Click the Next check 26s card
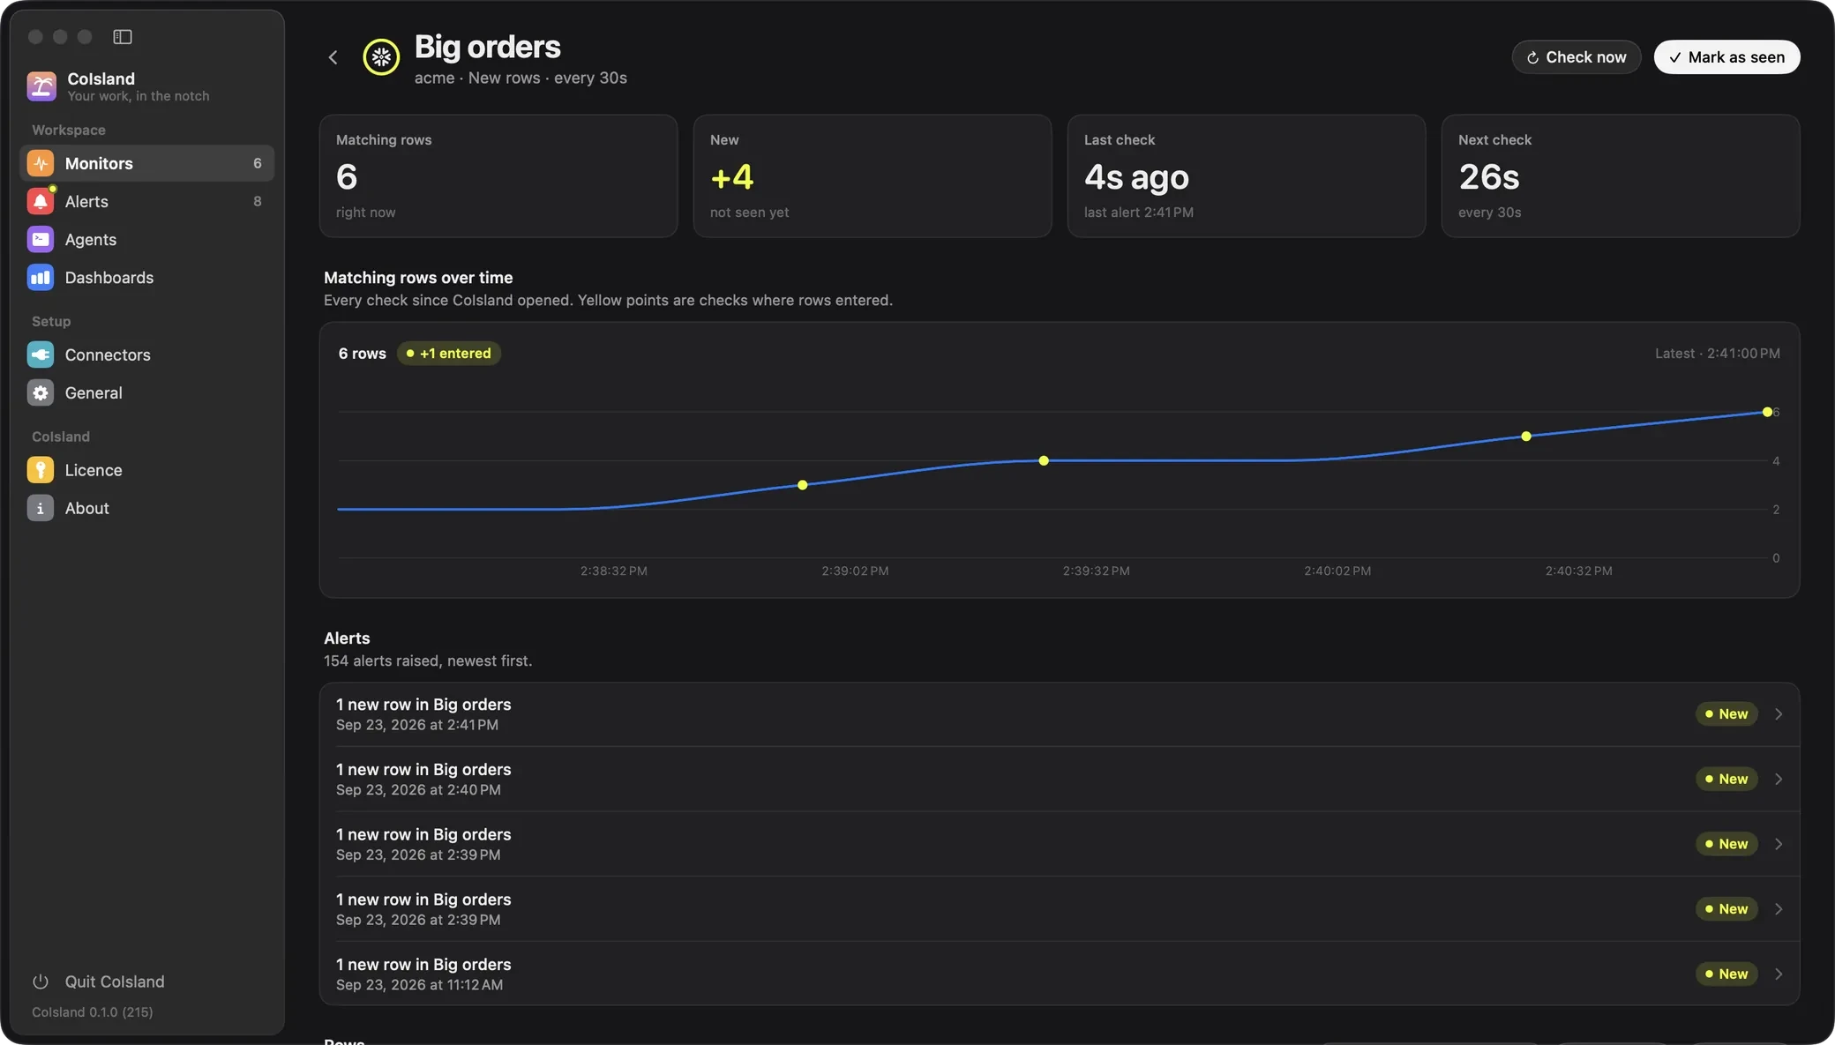Screen dimensions: 1835x1045 [1621, 175]
